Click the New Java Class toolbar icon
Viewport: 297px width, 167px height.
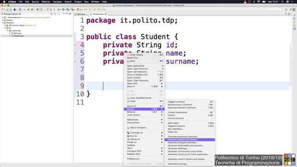32,9
